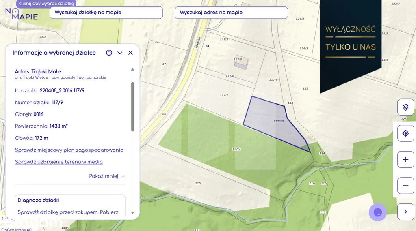Zoom out with the minus button
The width and height of the screenshot is (416, 231).
[405, 186]
